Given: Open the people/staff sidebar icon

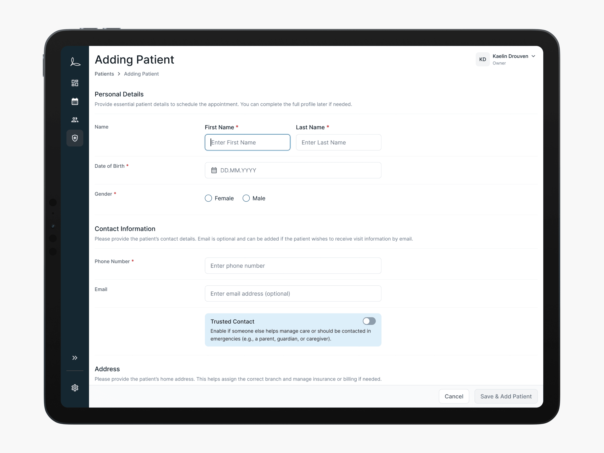Looking at the screenshot, I should click(75, 120).
